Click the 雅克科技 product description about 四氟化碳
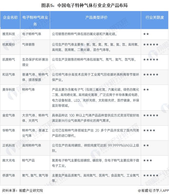The image size is (169, 196). coord(85,34)
